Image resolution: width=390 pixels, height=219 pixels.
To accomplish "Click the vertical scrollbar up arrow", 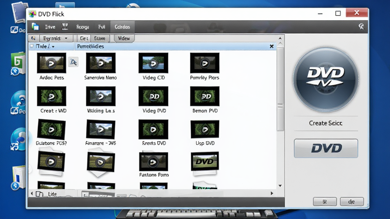I will click(x=280, y=38).
